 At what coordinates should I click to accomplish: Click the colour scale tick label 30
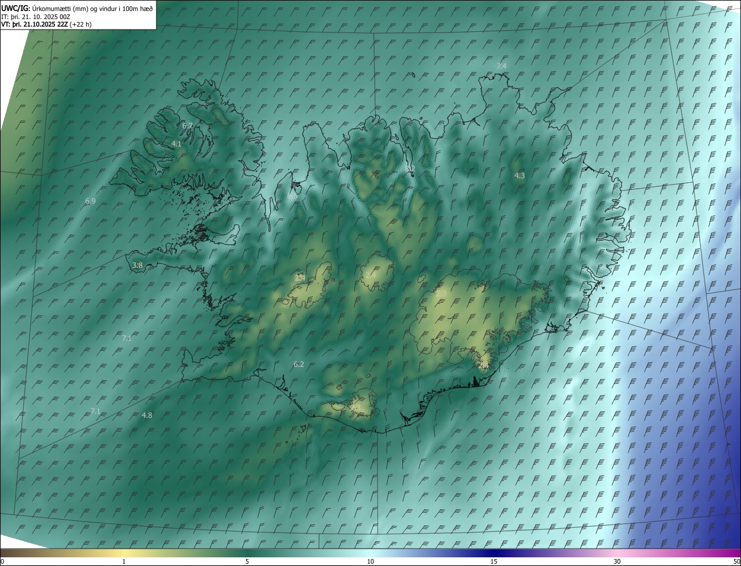point(617,561)
